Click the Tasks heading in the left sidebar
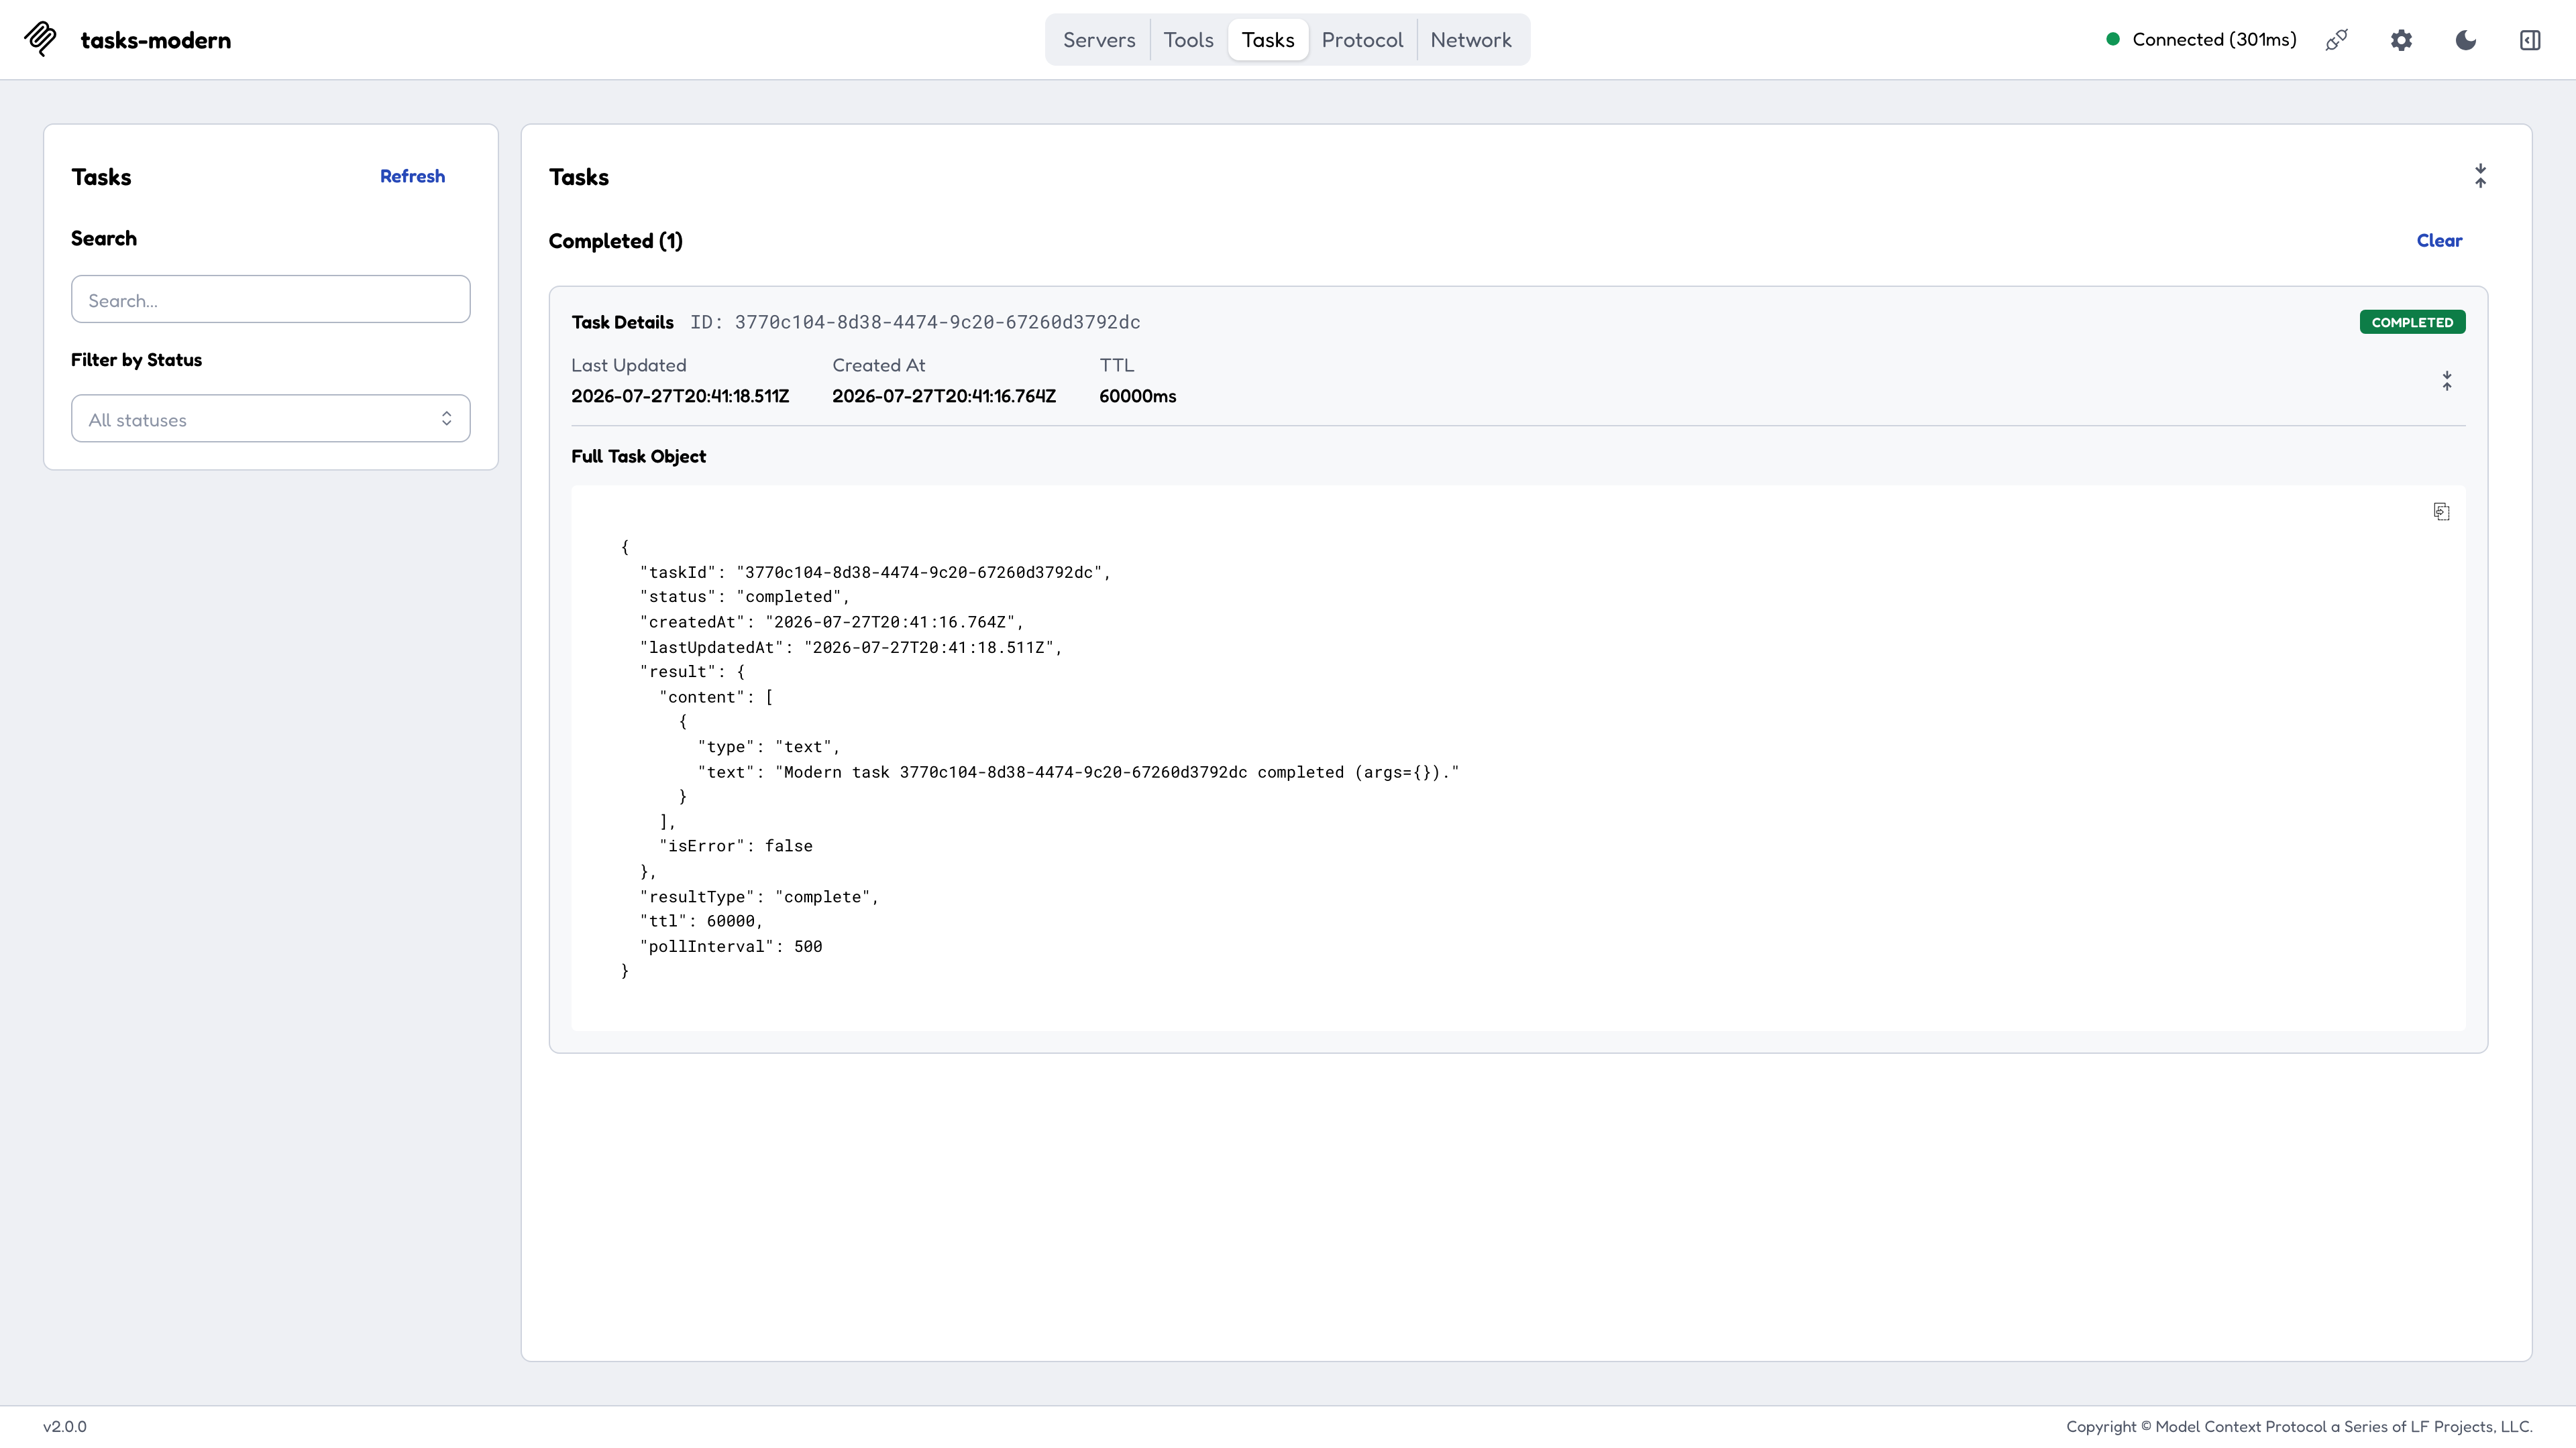Screen dimensions: 2576x1448 point(101,177)
